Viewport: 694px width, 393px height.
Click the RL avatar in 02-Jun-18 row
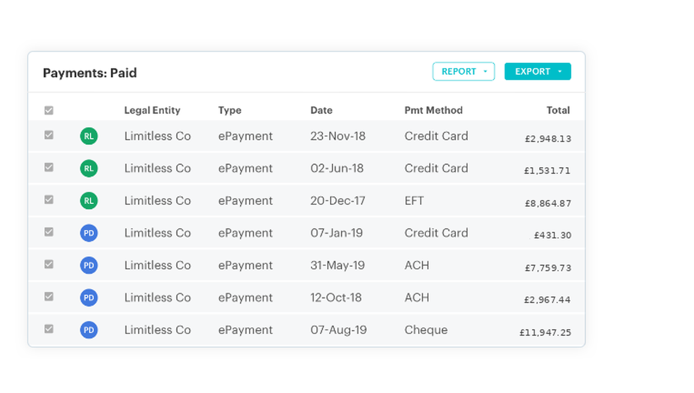pyautogui.click(x=89, y=168)
